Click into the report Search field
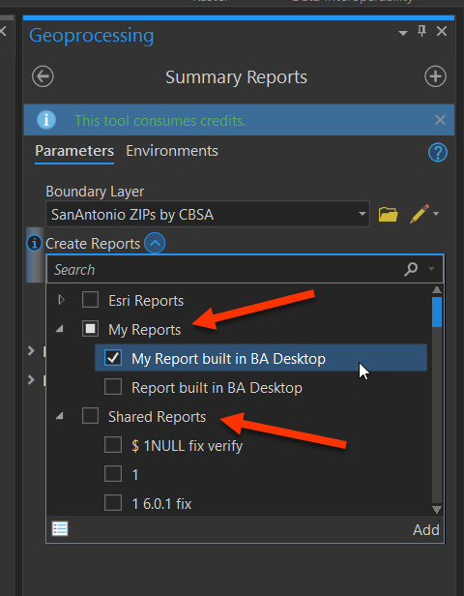Viewport: 464px width, 596px height. coord(224,270)
